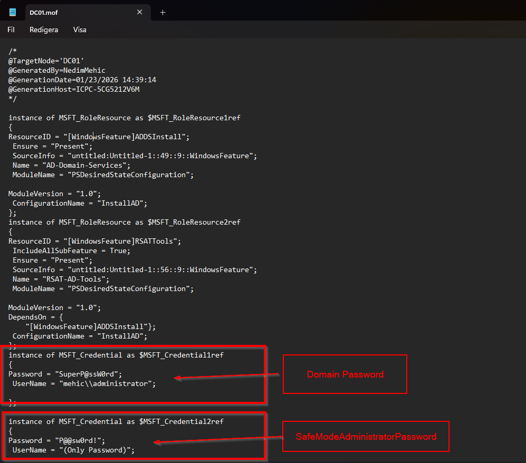Place cursor on Name = "AD-Domain-Services" line
The height and width of the screenshot is (463, 526).
71,165
